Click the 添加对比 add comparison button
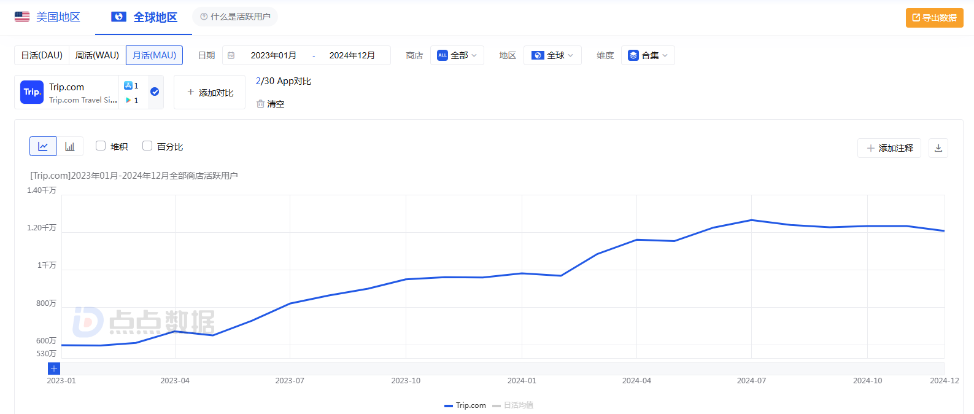The image size is (974, 414). [x=210, y=92]
